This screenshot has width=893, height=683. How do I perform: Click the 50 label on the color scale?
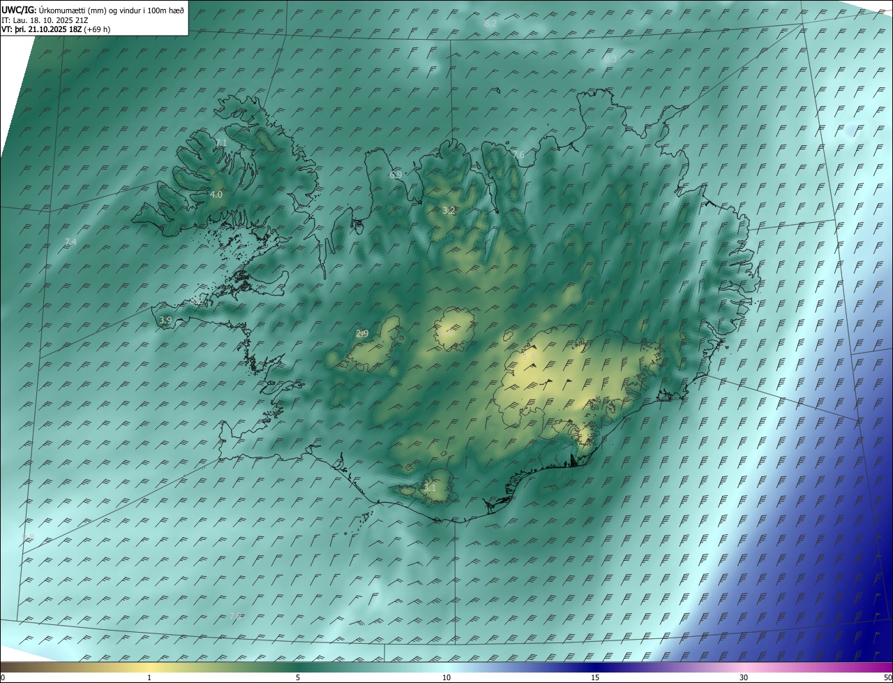pos(887,677)
